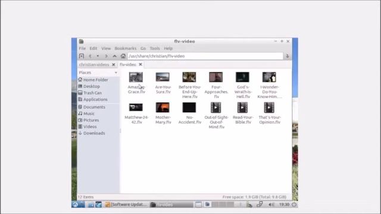
Task: Go back to previous folder
Action: (90, 56)
